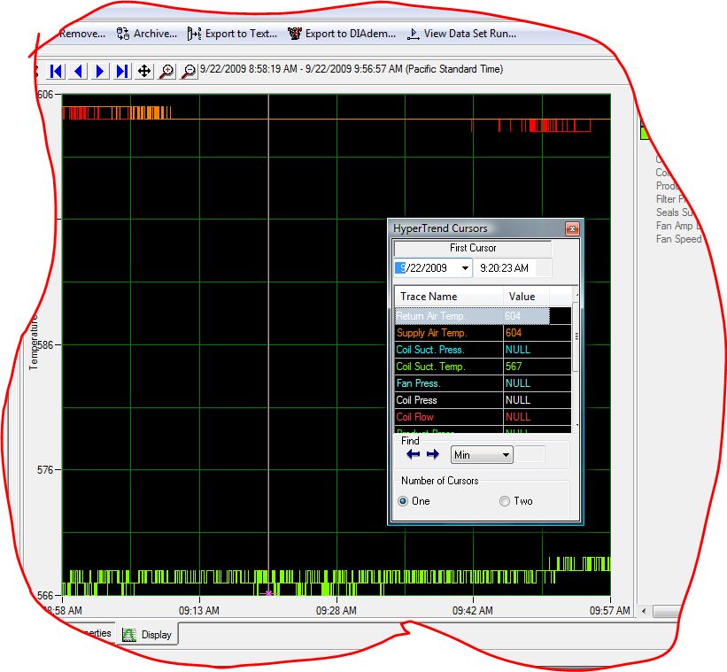The width and height of the screenshot is (727, 672).
Task: Click the 604 value for Supply Air Temp.
Action: tap(514, 333)
